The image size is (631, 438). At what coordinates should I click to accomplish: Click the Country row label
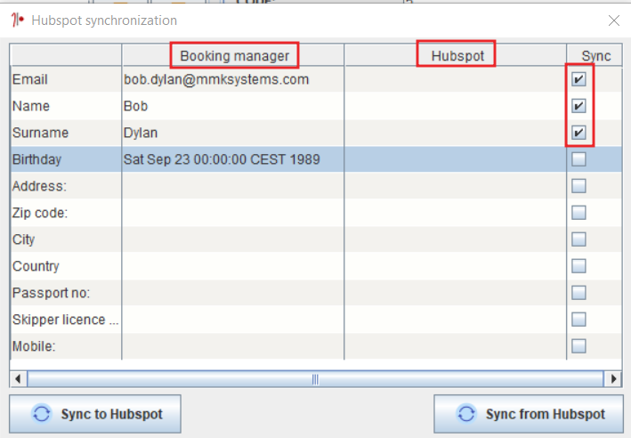tap(36, 265)
